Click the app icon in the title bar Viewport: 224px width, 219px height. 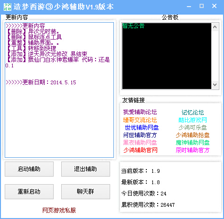coord(8,7)
